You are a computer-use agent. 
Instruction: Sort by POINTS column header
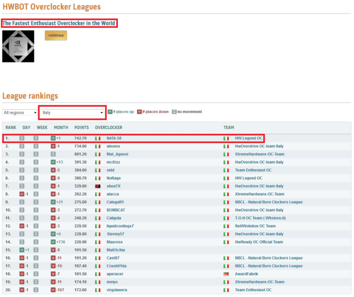click(x=81, y=127)
